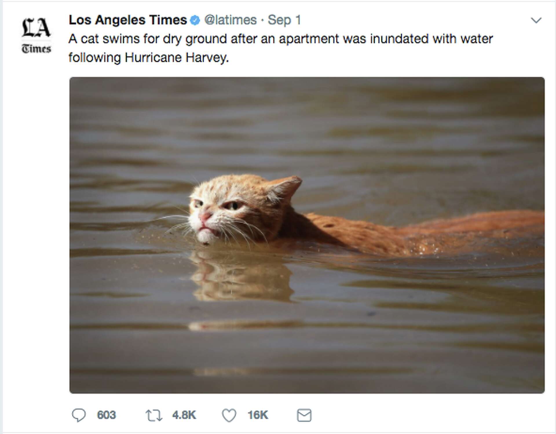Retweet the Los Angeles Times post

tap(154, 415)
